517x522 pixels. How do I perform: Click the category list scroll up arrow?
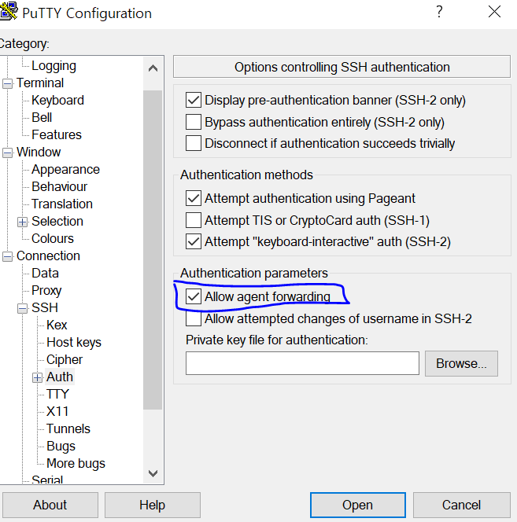point(153,68)
